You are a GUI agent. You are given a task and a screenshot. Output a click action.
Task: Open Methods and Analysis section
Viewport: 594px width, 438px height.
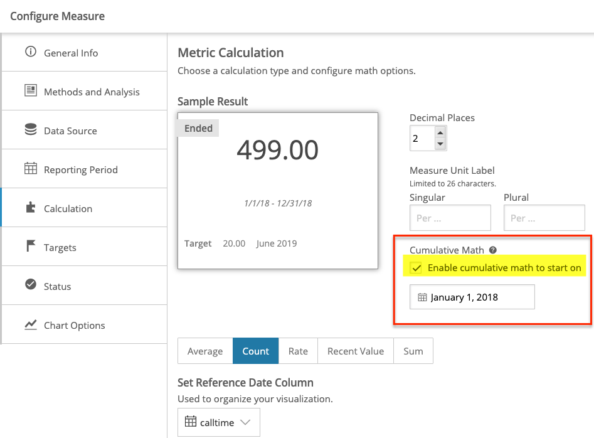point(85,92)
